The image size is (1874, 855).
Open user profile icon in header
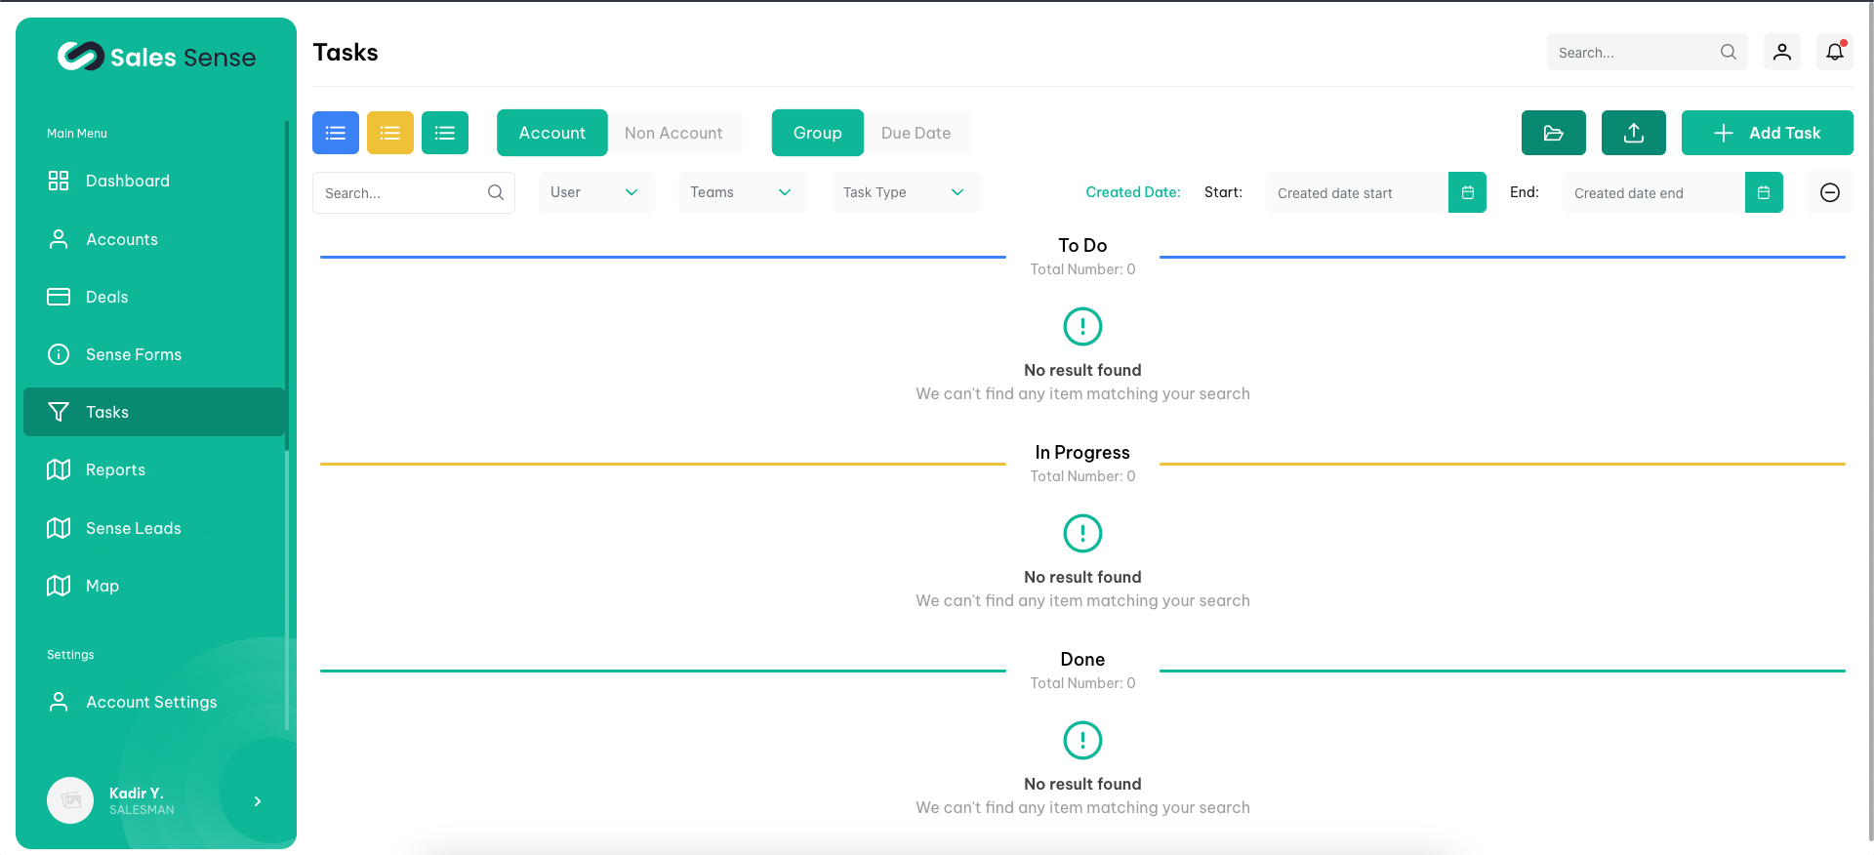click(x=1781, y=52)
